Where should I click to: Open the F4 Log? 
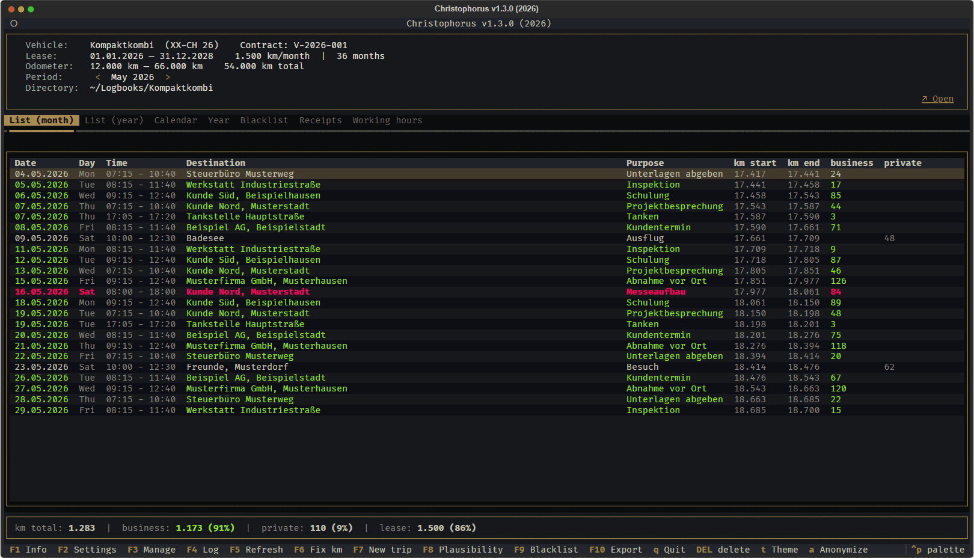203,550
